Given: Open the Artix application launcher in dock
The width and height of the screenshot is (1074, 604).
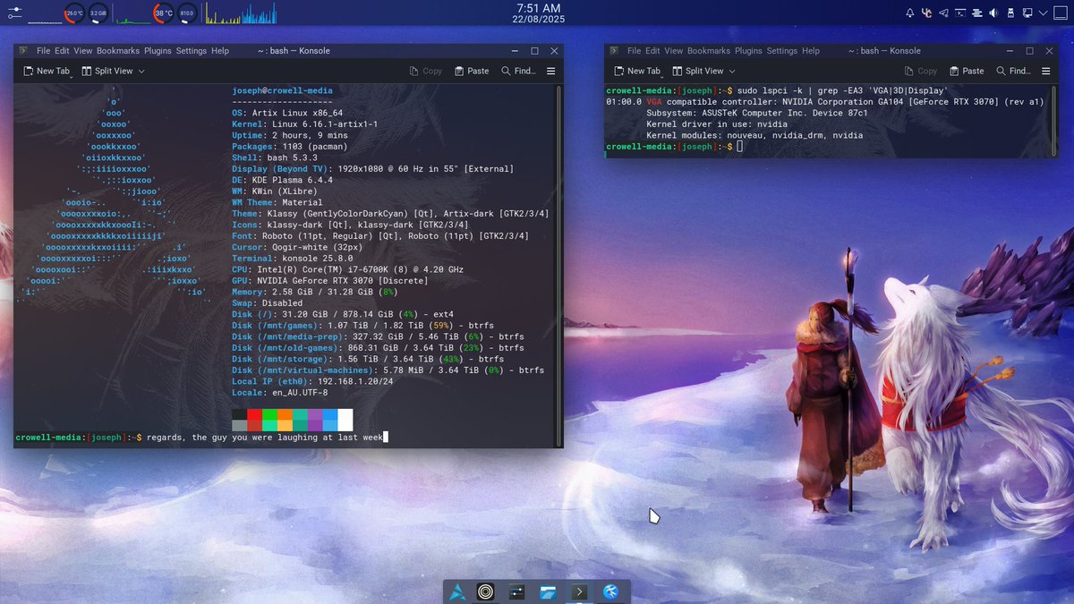Looking at the screenshot, I should pyautogui.click(x=458, y=591).
